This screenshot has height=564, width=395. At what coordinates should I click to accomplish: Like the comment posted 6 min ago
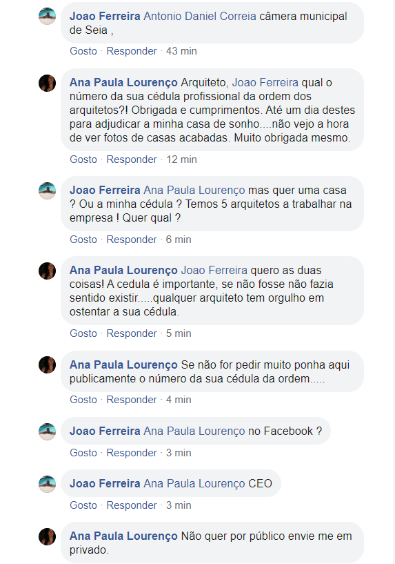pyautogui.click(x=83, y=240)
